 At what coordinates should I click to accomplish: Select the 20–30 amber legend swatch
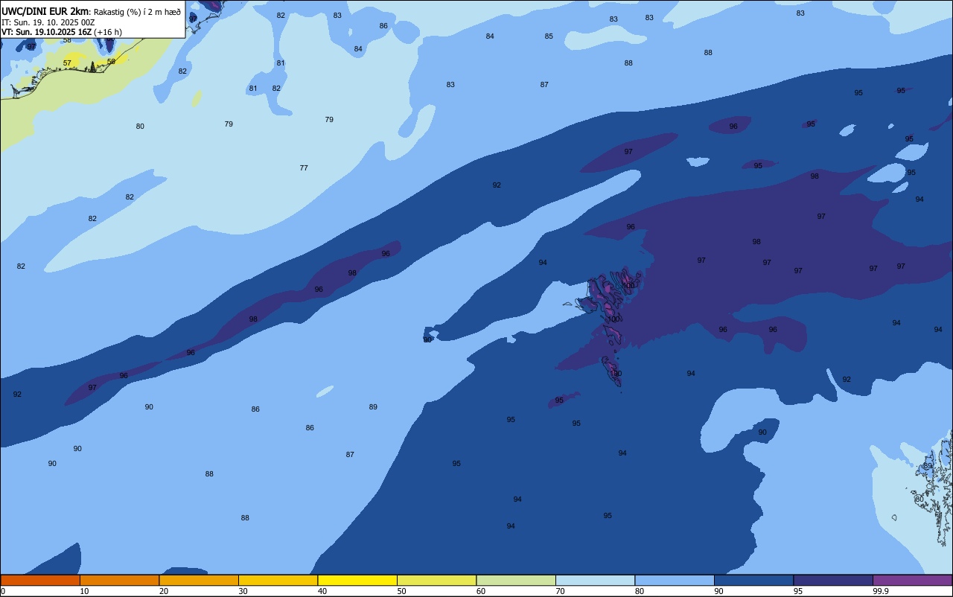click(199, 580)
